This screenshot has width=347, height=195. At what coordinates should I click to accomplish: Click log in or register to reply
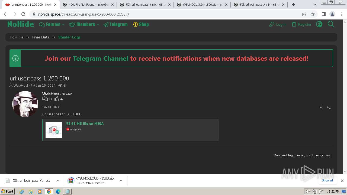tap(302, 155)
